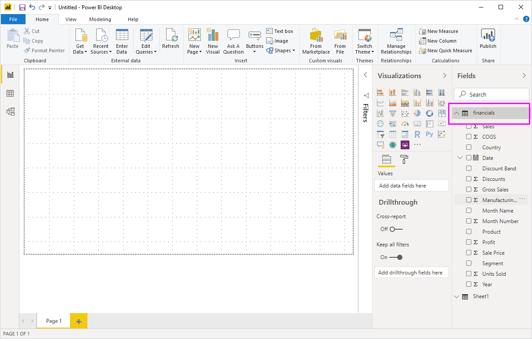
Task: Check the Sales field checkbox
Action: tap(469, 126)
